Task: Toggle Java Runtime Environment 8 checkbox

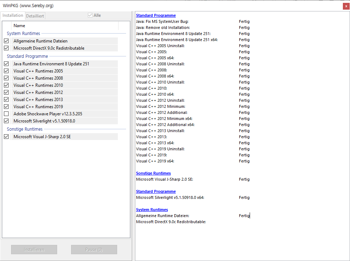Action: coord(6,64)
